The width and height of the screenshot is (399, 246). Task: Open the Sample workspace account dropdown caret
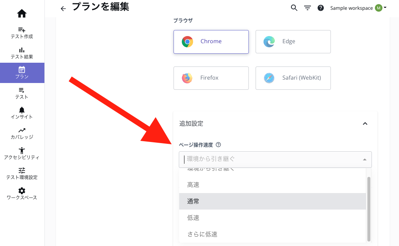(385, 8)
